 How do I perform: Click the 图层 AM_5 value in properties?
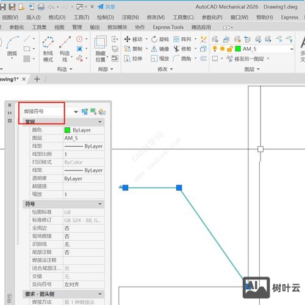84,138
